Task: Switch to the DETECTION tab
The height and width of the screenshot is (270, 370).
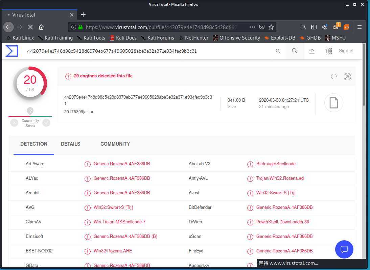Action: tap(34, 144)
